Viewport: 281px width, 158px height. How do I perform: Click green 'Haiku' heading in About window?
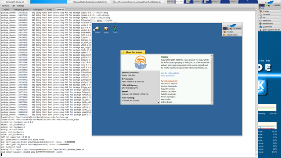coord(164,57)
